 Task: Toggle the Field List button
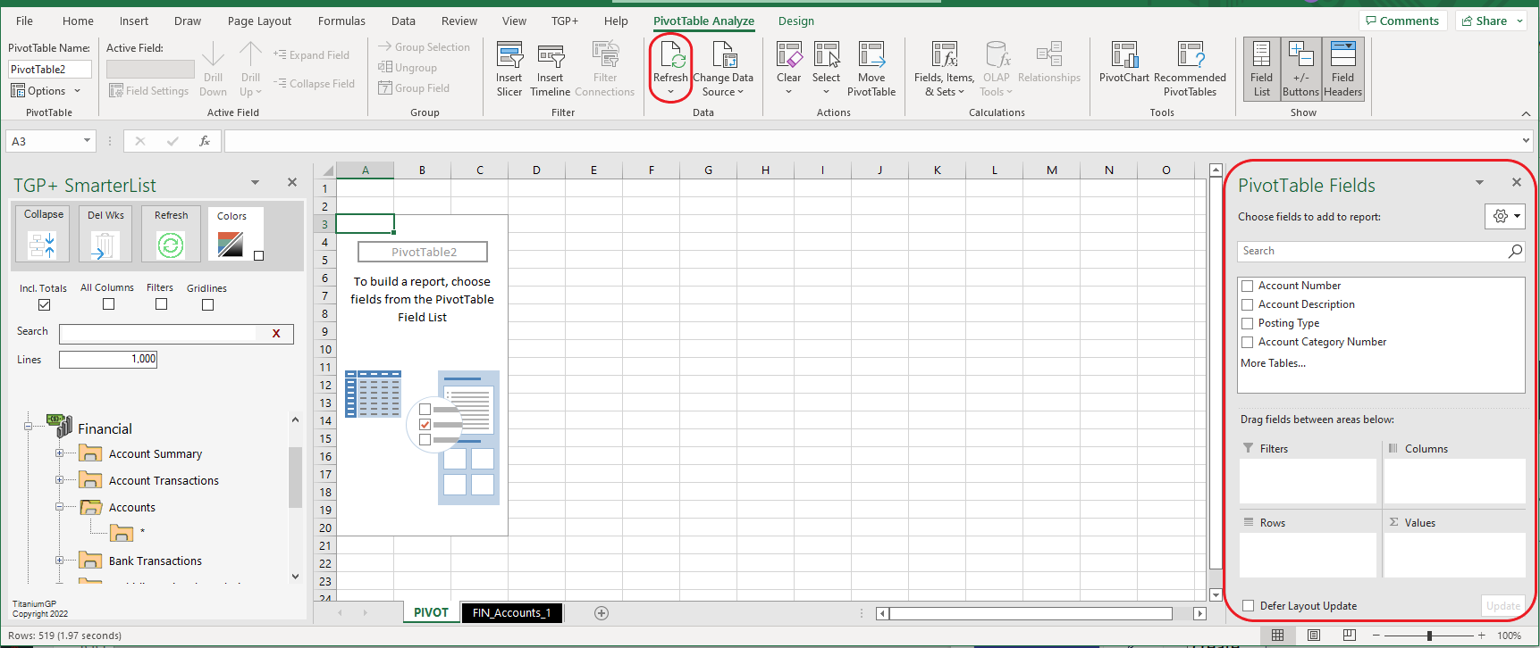pos(1262,69)
